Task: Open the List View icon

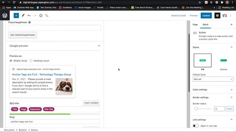Action: (x=47, y=15)
